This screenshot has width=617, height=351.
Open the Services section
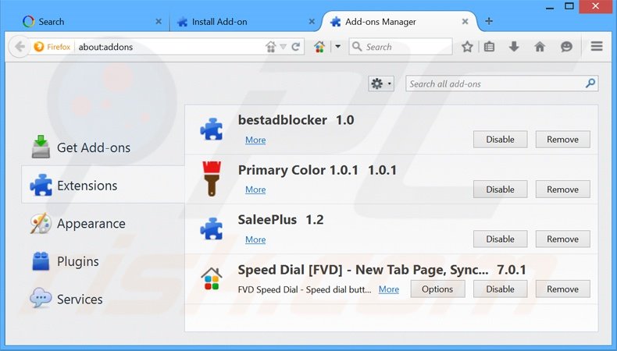pyautogui.click(x=103, y=299)
